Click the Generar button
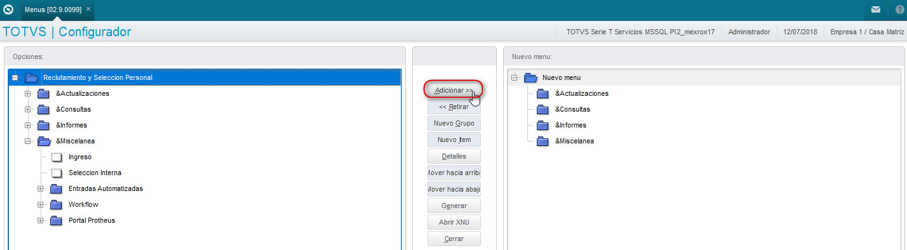 454,206
